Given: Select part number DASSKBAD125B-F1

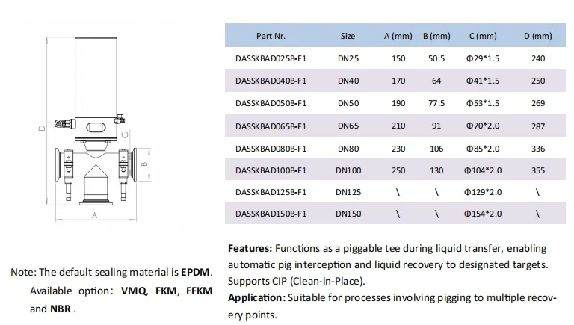Looking at the screenshot, I should pyautogui.click(x=271, y=192).
